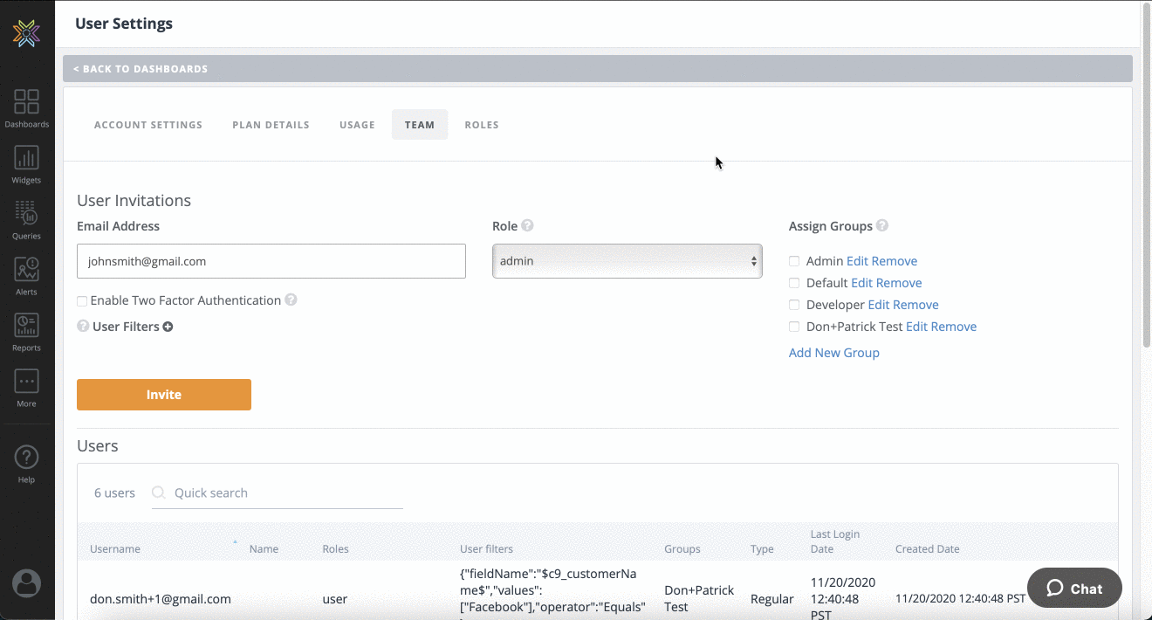
Task: Open Dashboards from the sidebar
Action: 26,107
